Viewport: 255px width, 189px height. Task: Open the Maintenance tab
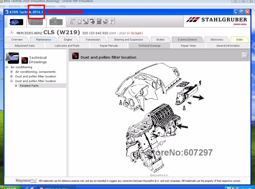coord(43,40)
